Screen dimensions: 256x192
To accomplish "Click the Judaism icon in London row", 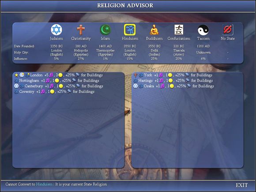I will coord(22,75).
